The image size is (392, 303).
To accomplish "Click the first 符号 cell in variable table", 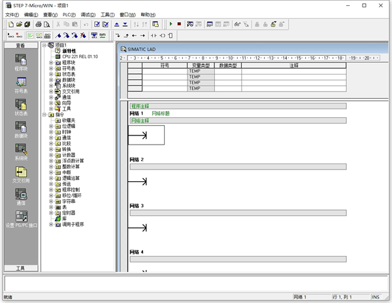I will [x=164, y=71].
